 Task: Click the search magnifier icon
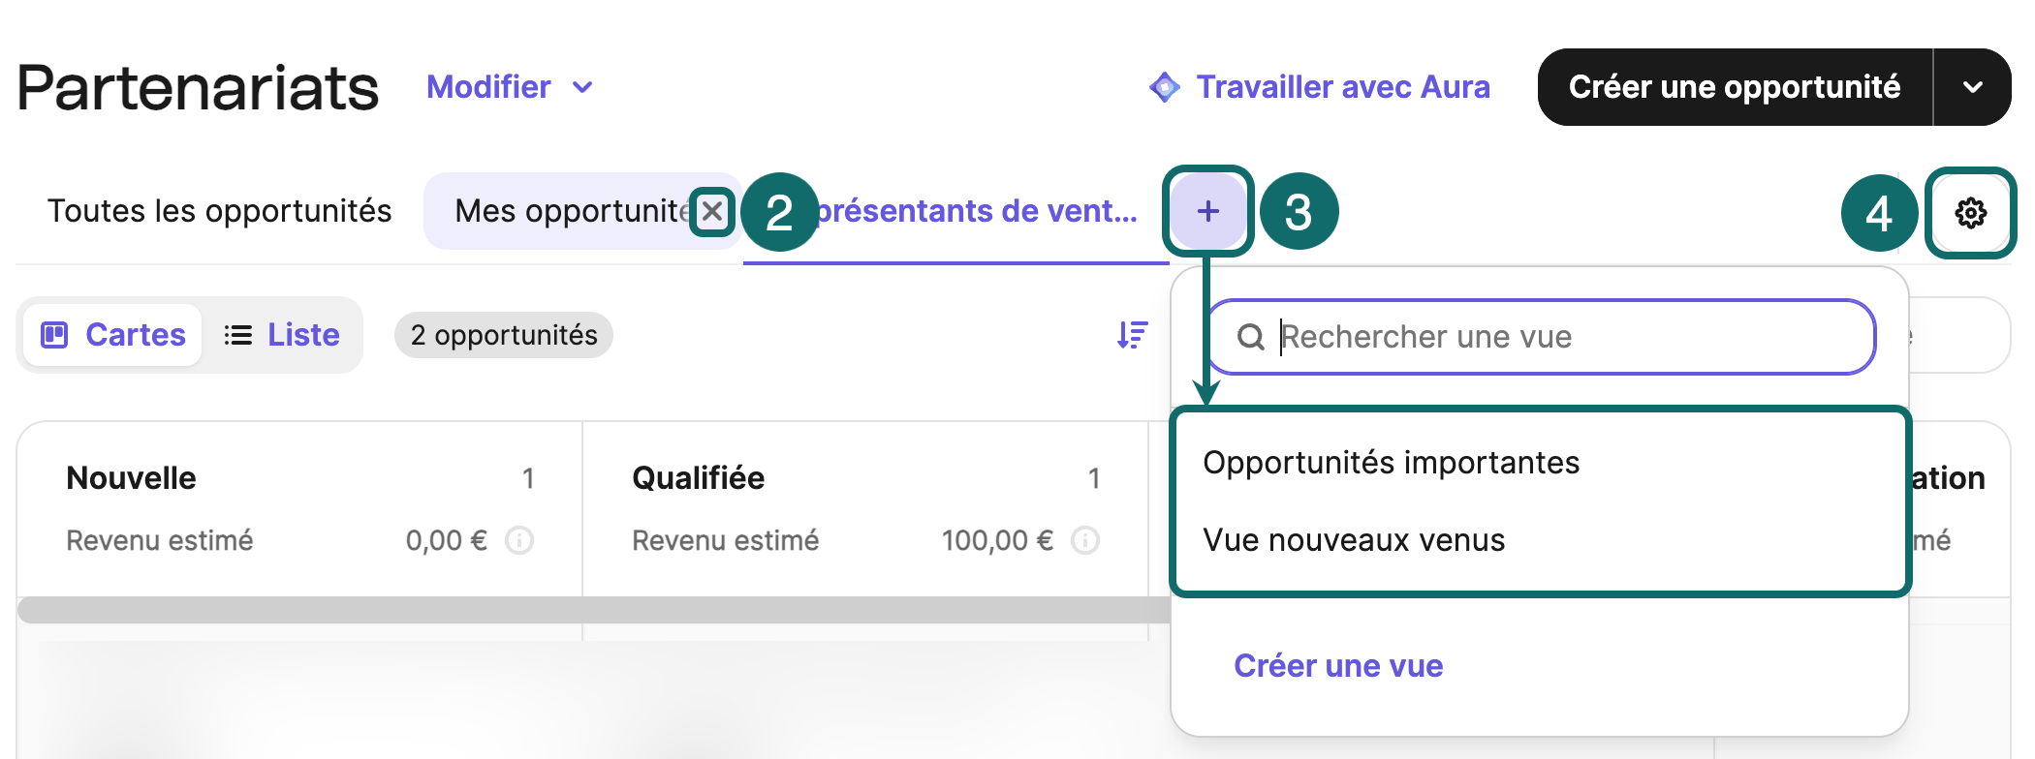click(1251, 337)
